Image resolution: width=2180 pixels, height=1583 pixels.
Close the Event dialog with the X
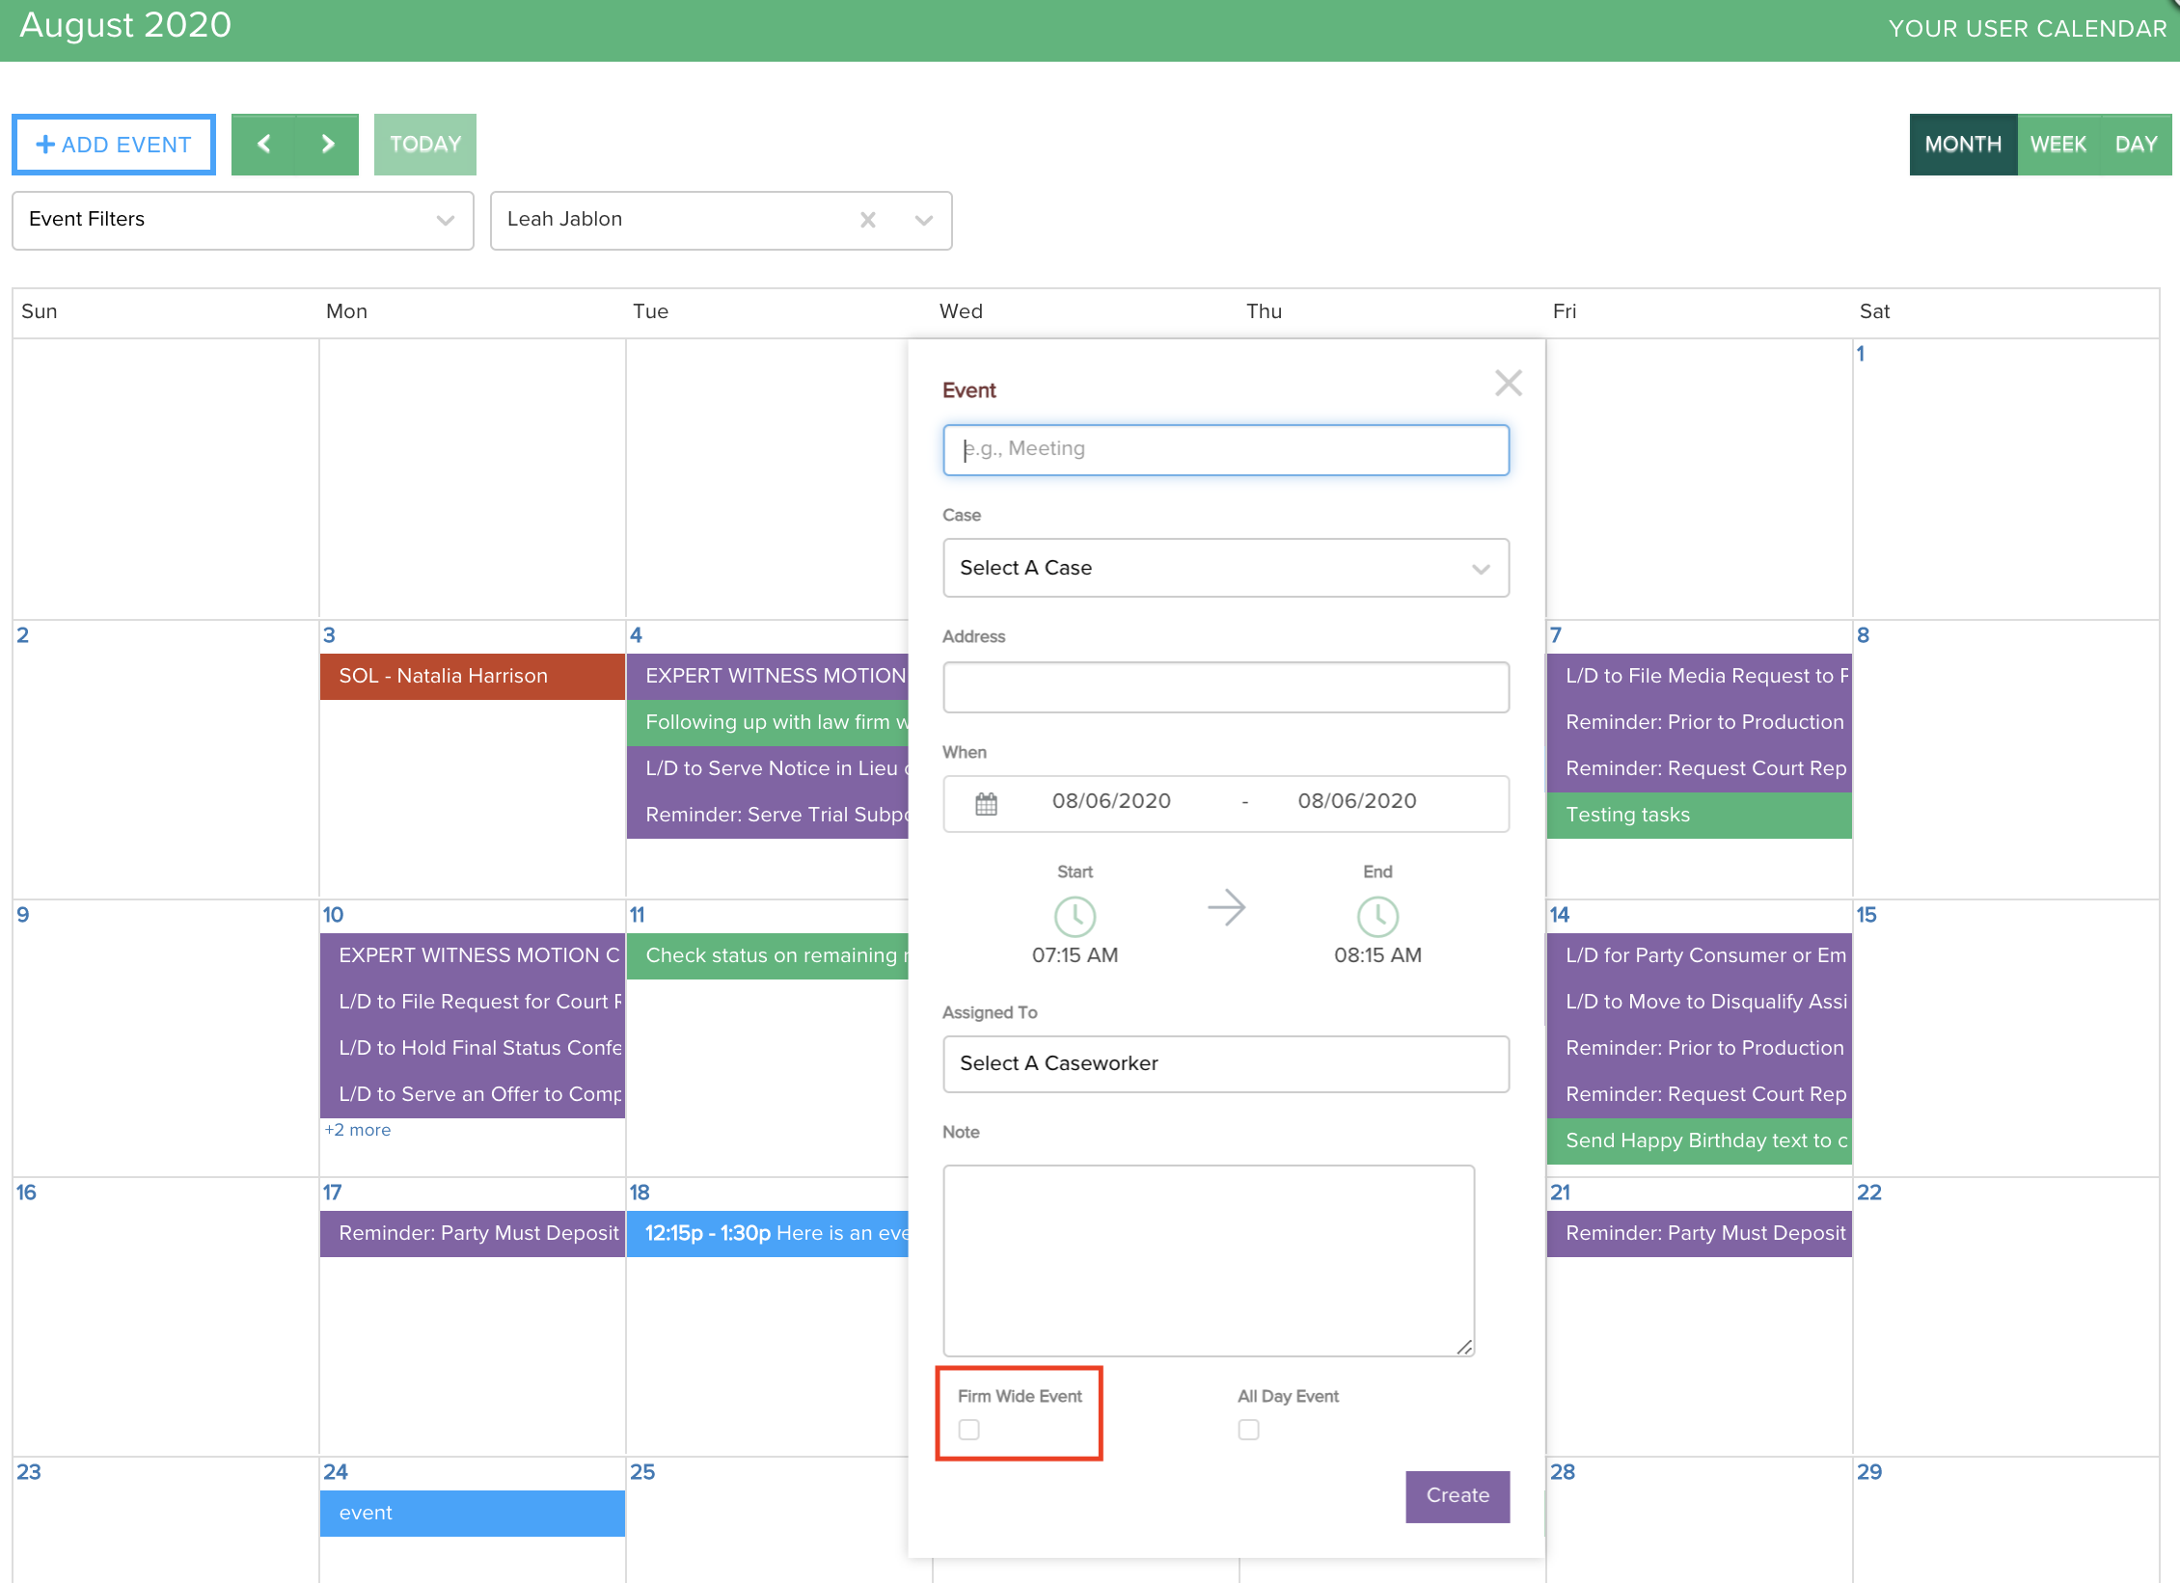pos(1508,383)
